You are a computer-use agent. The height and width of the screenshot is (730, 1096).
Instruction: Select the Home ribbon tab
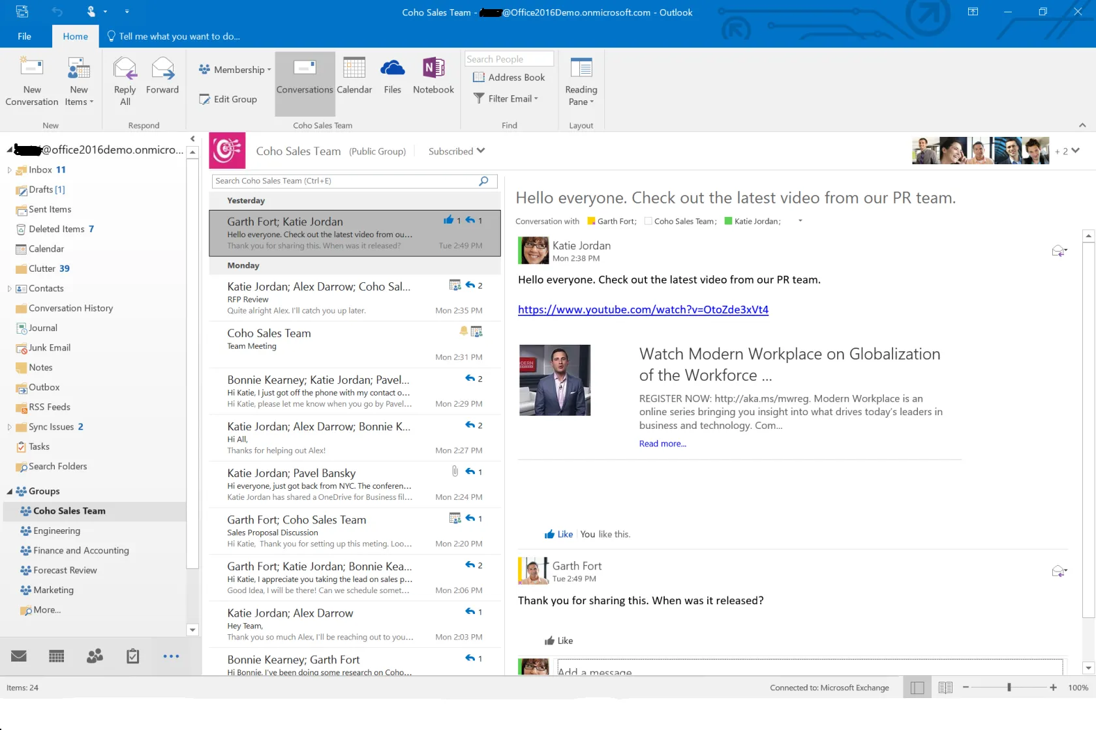(75, 36)
